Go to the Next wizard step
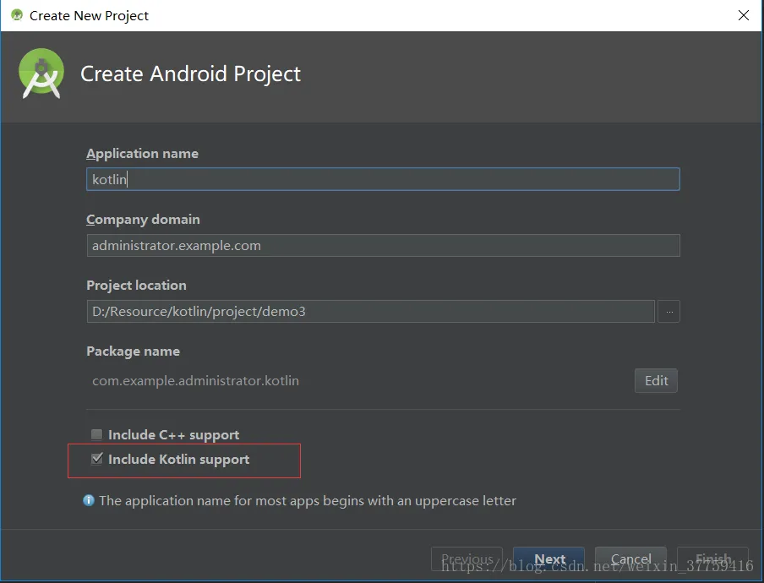This screenshot has width=764, height=583. click(548, 558)
